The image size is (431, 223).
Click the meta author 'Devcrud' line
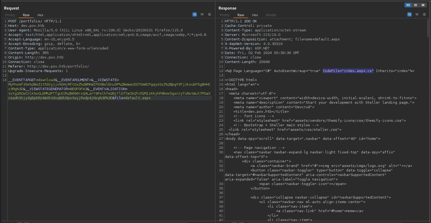pyautogui.click(x=274, y=107)
